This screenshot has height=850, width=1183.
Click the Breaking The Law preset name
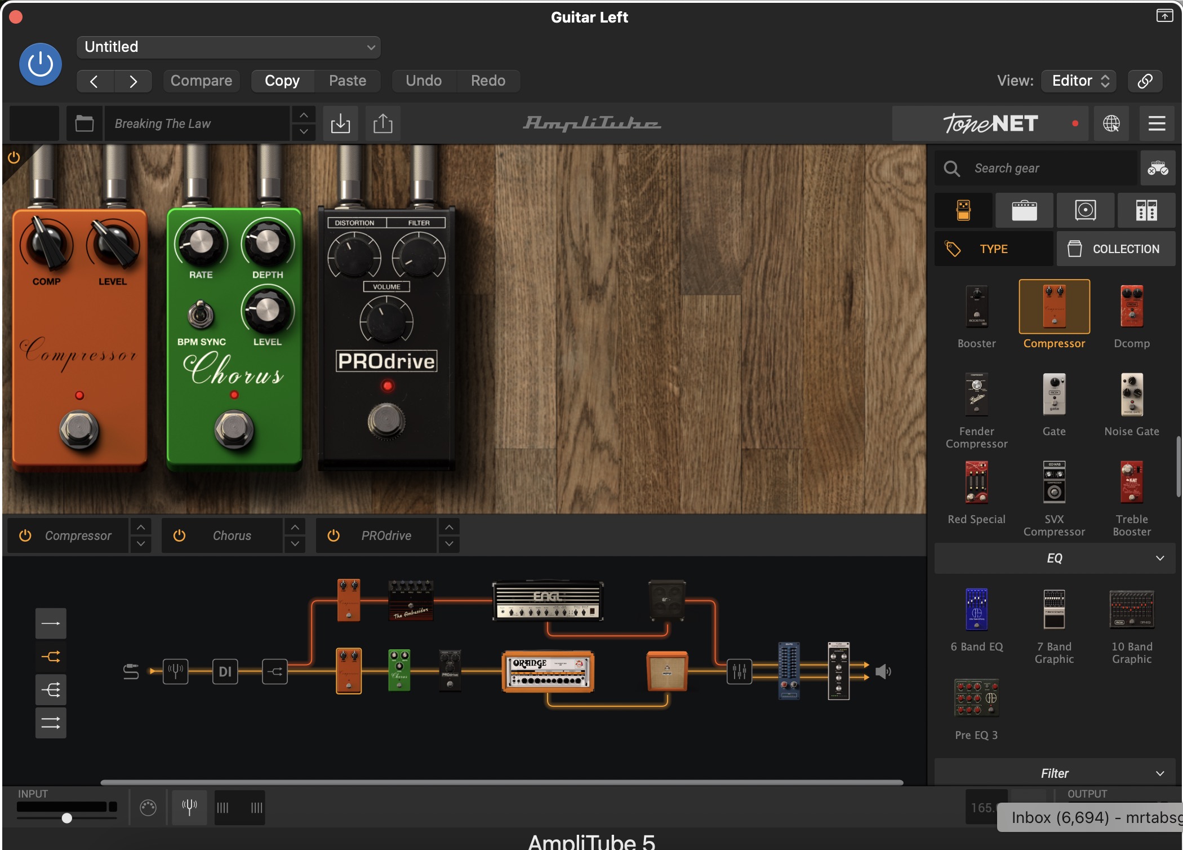click(197, 123)
